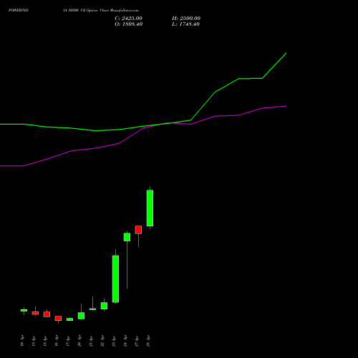Click the high price value H: 2500.00
This screenshot has height=358, width=358.
[x=186, y=19]
